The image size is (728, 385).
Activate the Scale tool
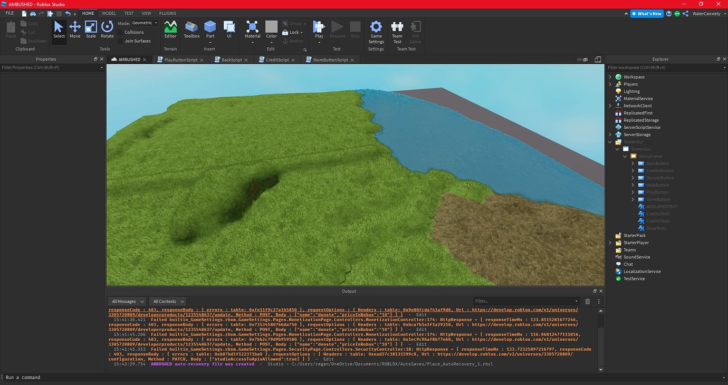(x=91, y=30)
